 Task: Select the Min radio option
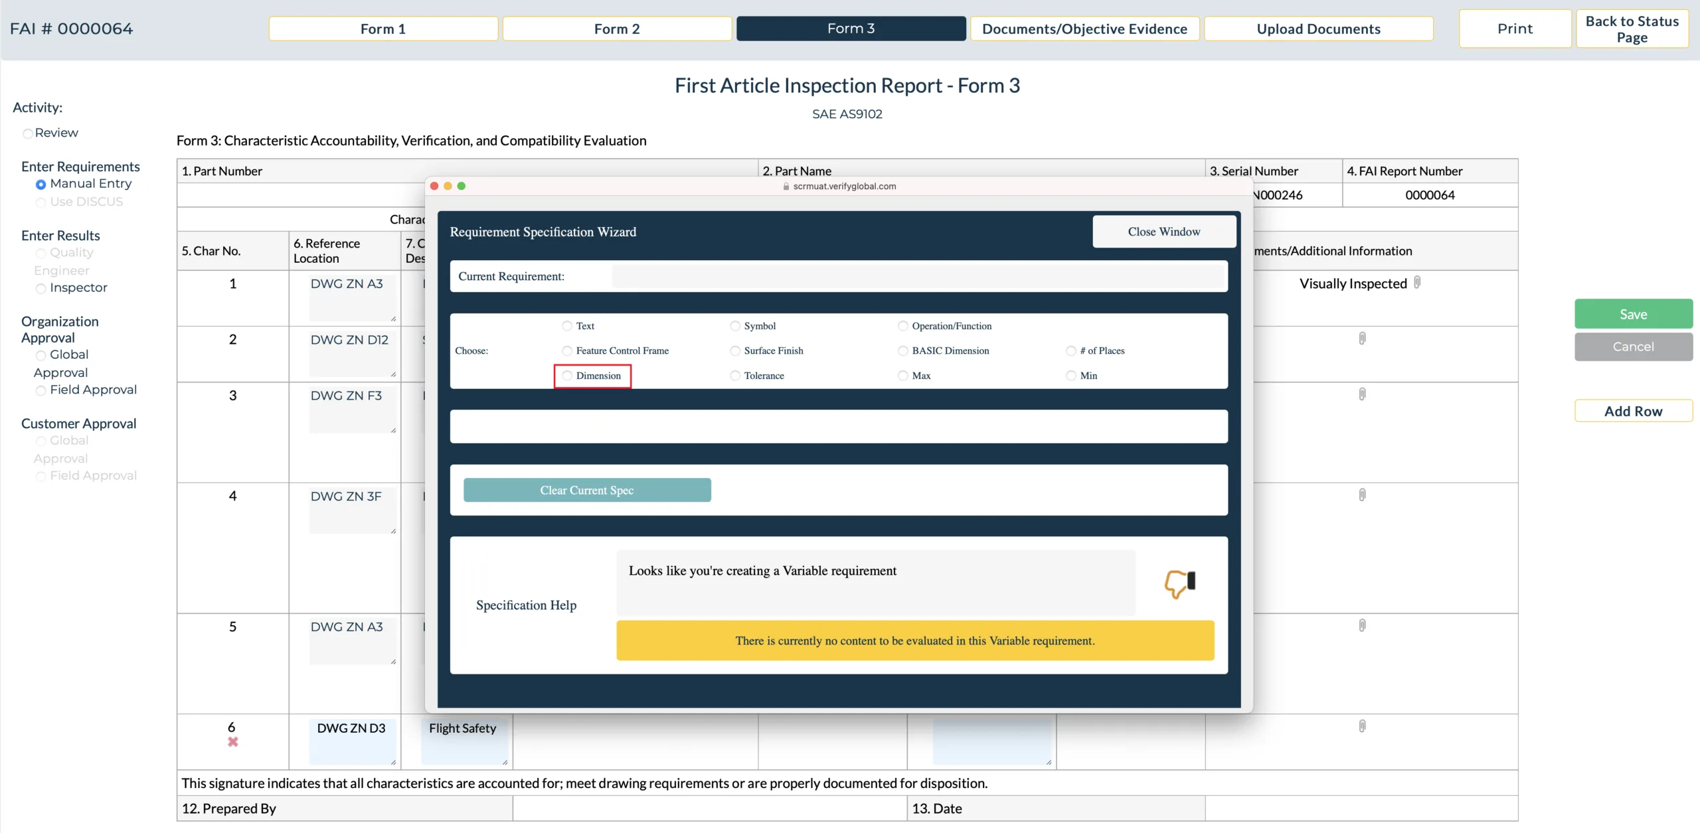(x=1071, y=376)
